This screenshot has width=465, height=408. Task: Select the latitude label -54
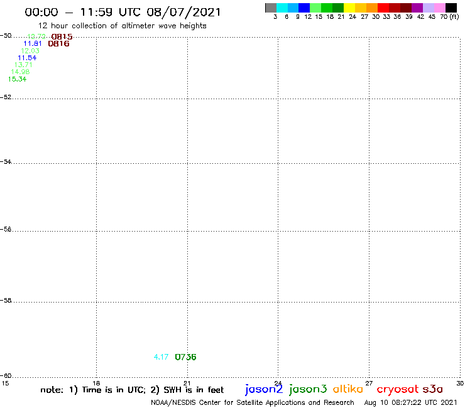click(x=6, y=162)
